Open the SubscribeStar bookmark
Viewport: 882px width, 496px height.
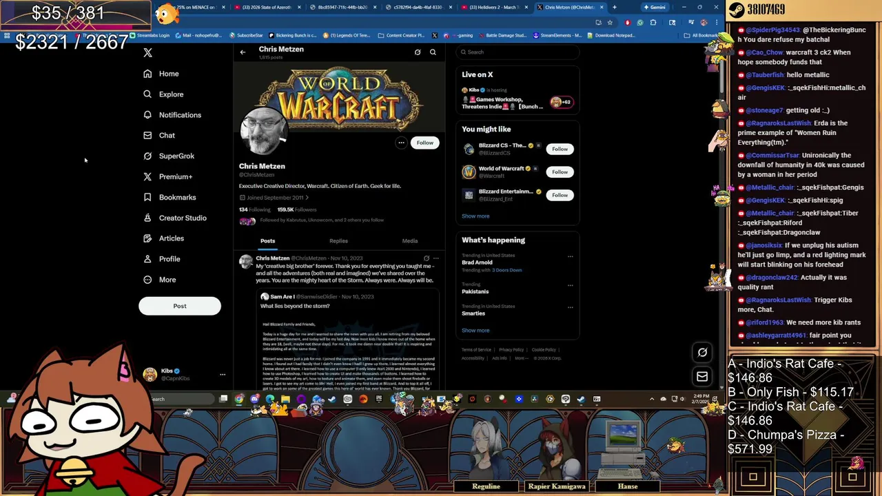tap(247, 35)
